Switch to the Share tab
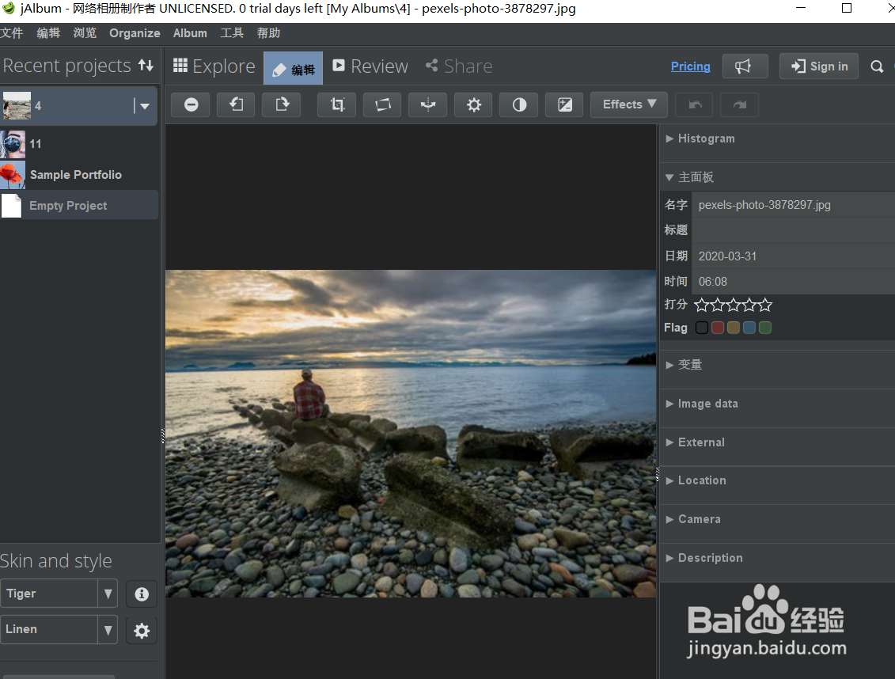The image size is (895, 679). pos(459,66)
